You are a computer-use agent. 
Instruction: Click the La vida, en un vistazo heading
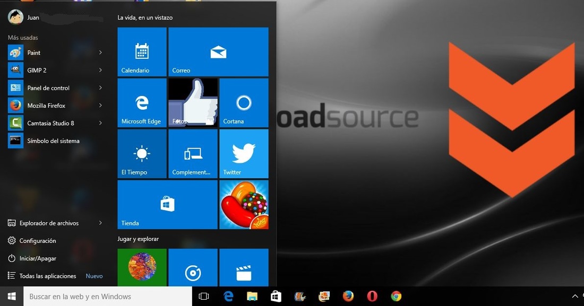click(145, 18)
